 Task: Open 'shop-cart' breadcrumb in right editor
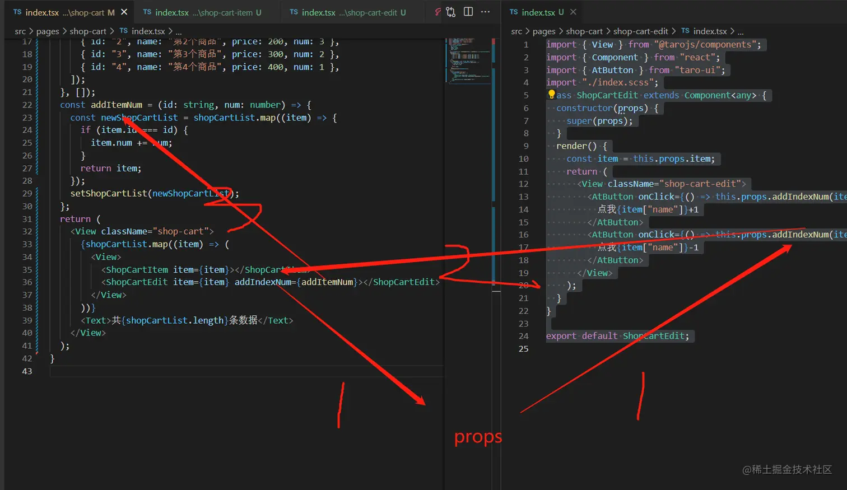point(584,31)
